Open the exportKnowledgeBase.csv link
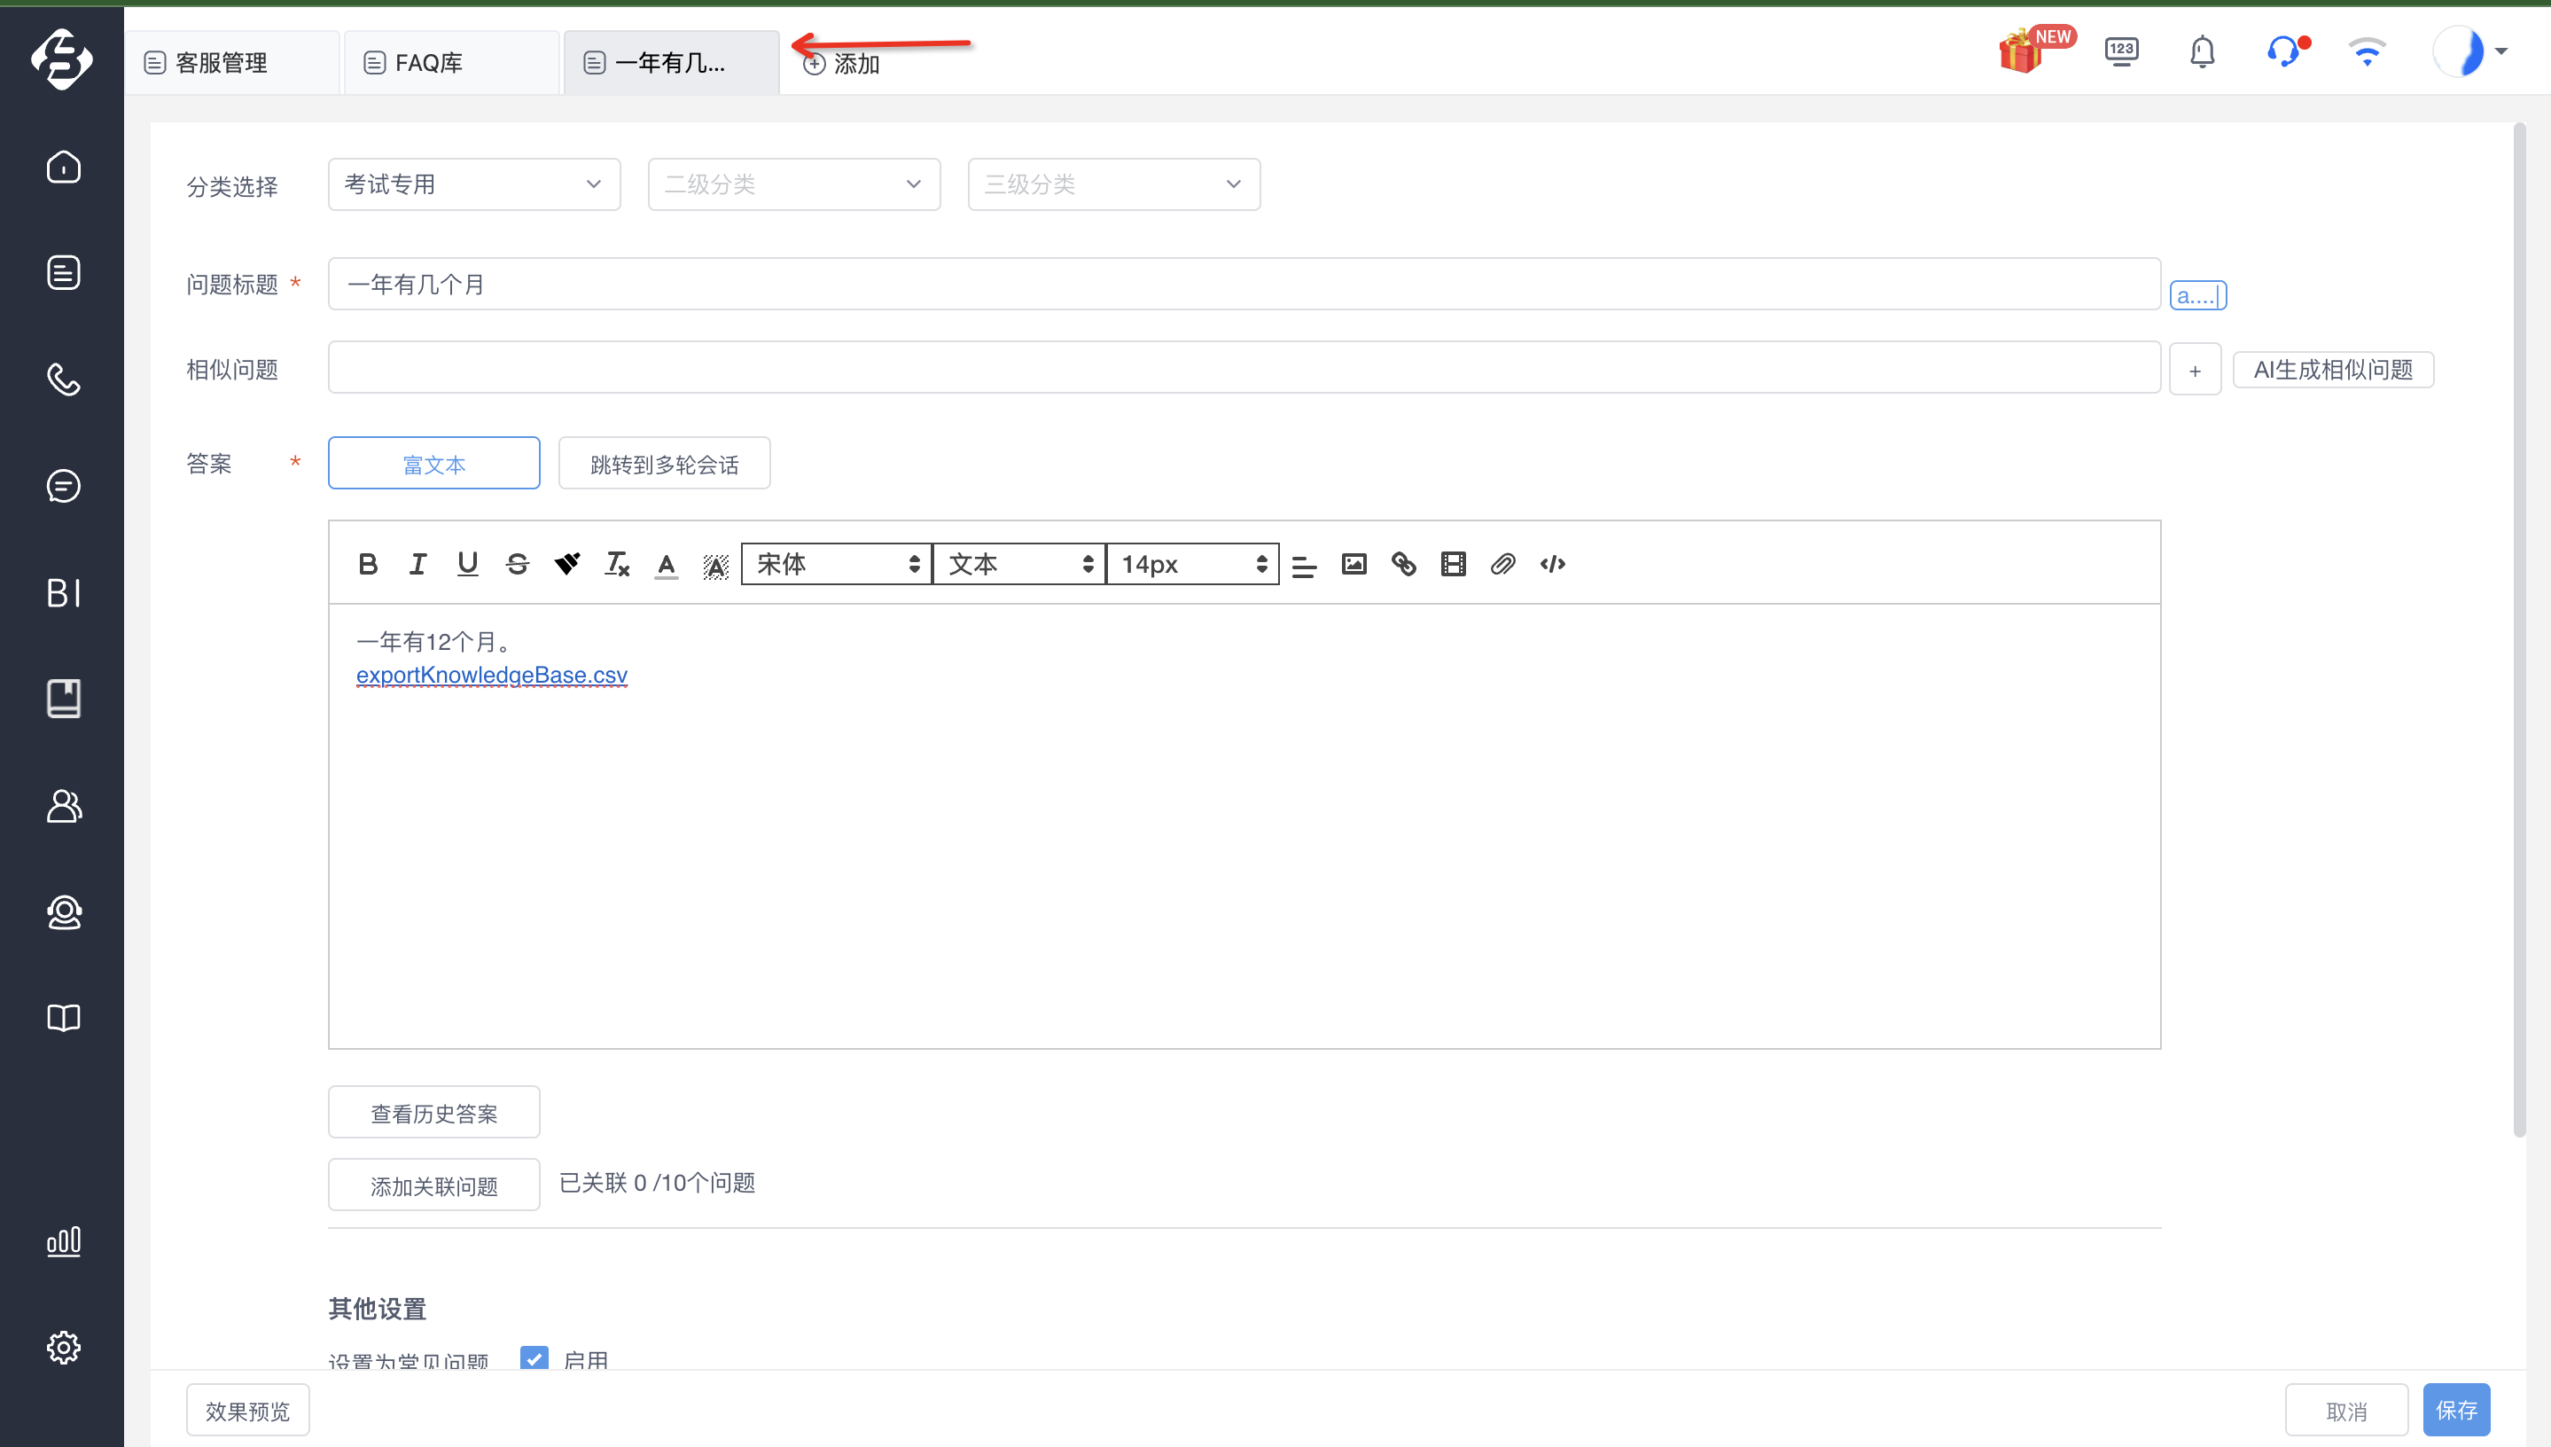The height and width of the screenshot is (1447, 2551). pyautogui.click(x=492, y=675)
